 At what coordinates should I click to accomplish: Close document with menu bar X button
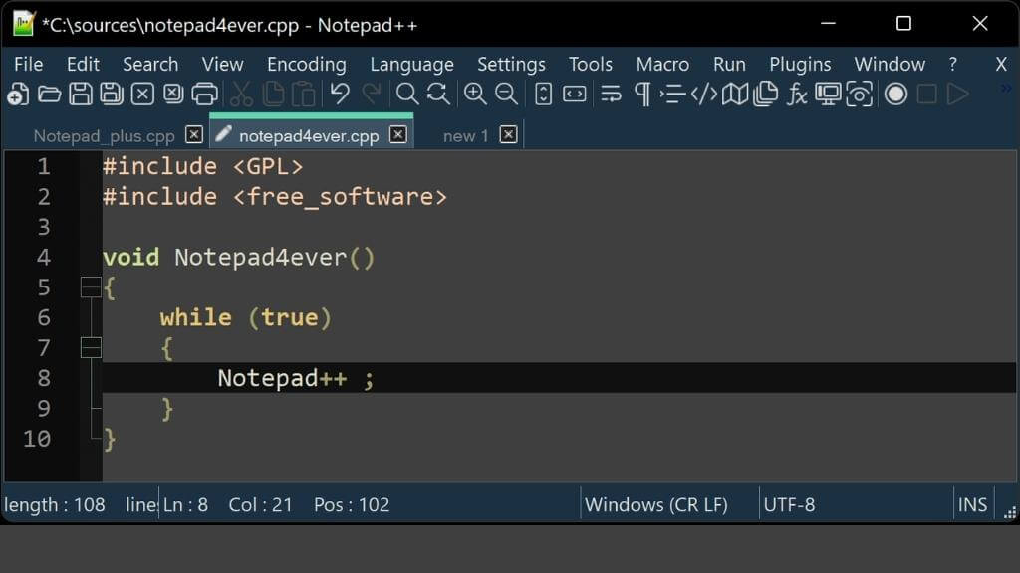(x=1001, y=65)
